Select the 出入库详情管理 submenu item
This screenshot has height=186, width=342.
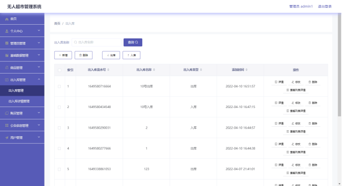(x=22, y=101)
